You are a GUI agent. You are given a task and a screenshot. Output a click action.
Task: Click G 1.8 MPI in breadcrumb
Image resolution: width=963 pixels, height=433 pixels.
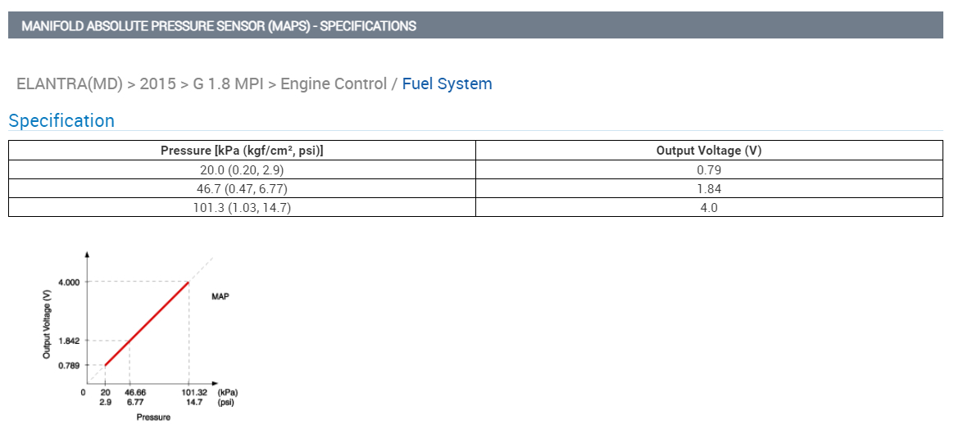[228, 83]
